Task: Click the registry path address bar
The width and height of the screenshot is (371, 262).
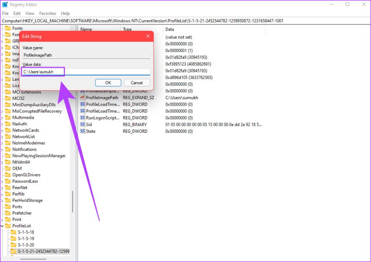Action: [185, 21]
